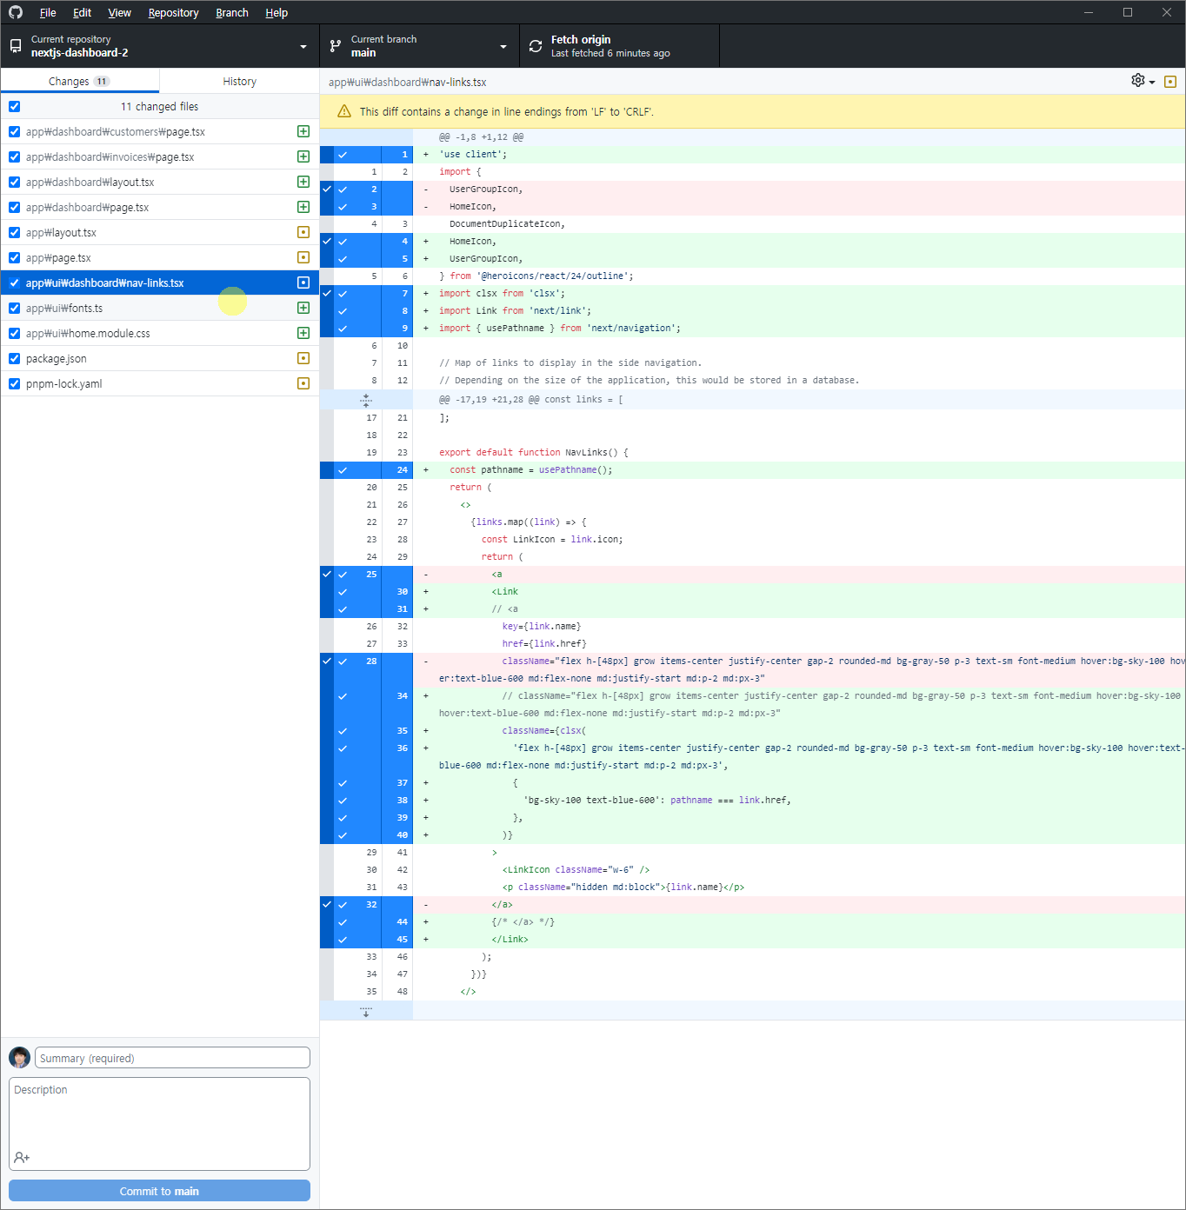
Task: Switch to the History tab
Action: pos(239,81)
